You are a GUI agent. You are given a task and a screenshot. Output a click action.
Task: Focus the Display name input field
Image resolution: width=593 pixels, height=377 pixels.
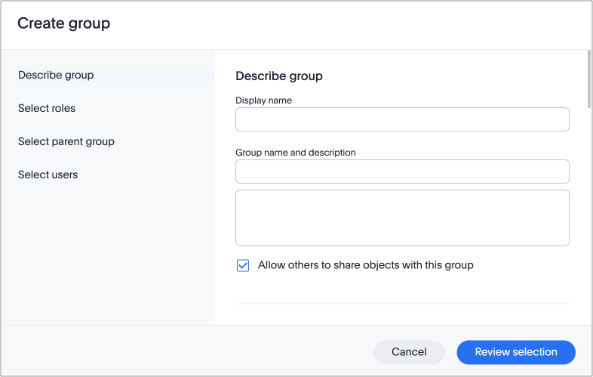402,119
